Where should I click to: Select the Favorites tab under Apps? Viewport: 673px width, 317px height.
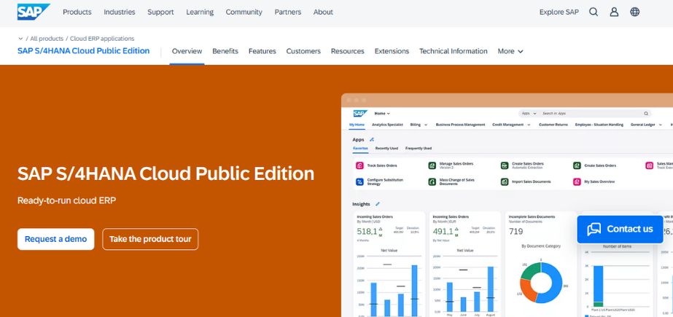coord(360,149)
